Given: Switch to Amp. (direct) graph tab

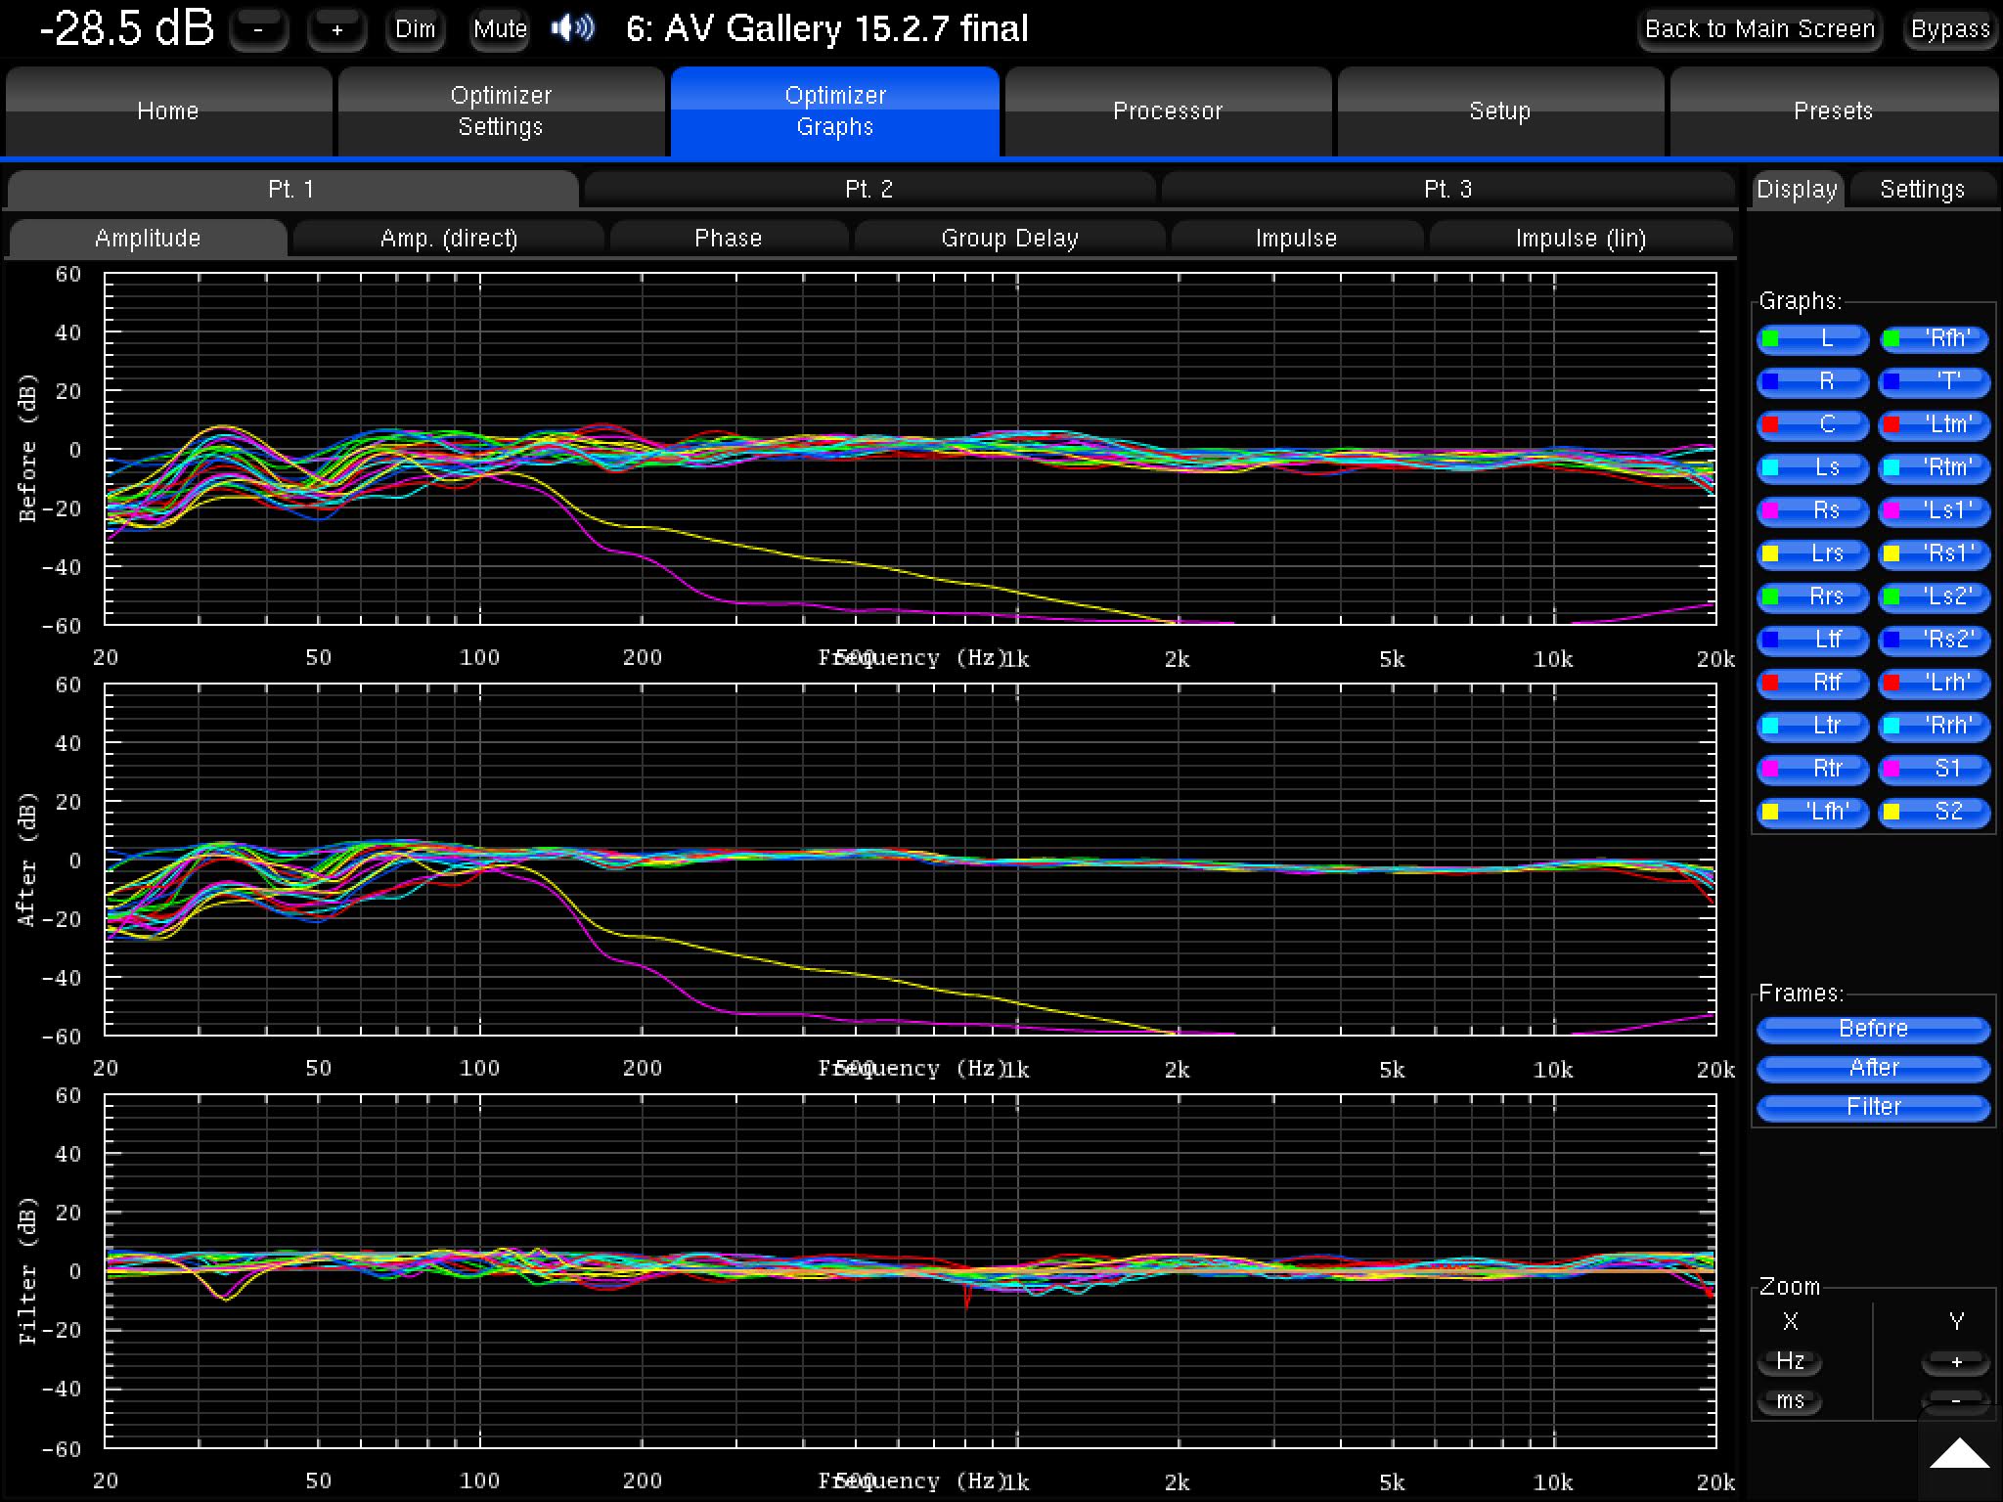Looking at the screenshot, I should pyautogui.click(x=449, y=238).
